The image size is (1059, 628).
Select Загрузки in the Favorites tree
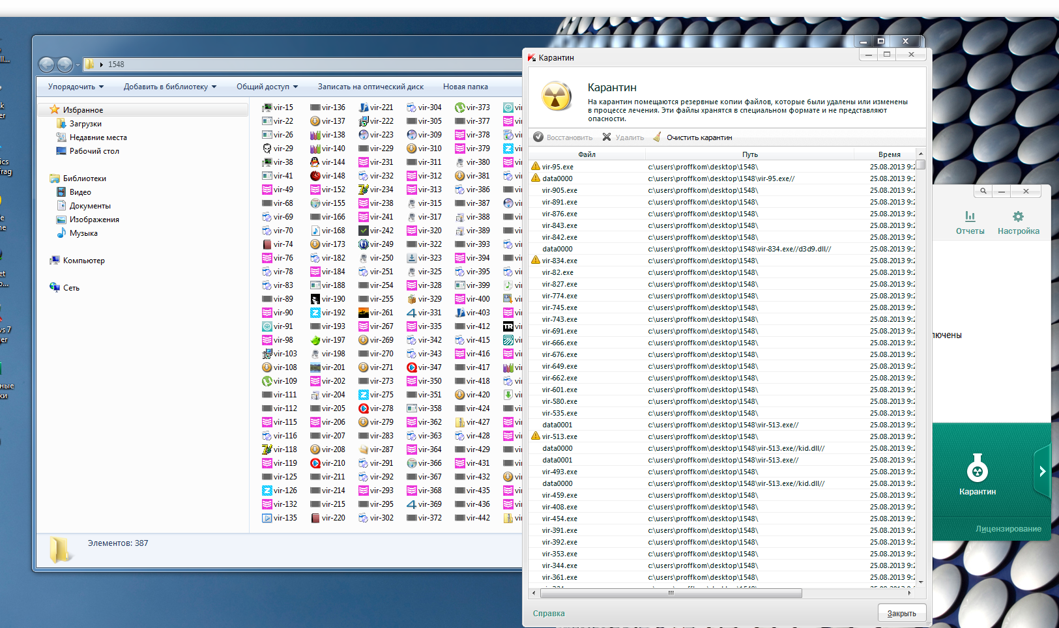click(x=85, y=124)
